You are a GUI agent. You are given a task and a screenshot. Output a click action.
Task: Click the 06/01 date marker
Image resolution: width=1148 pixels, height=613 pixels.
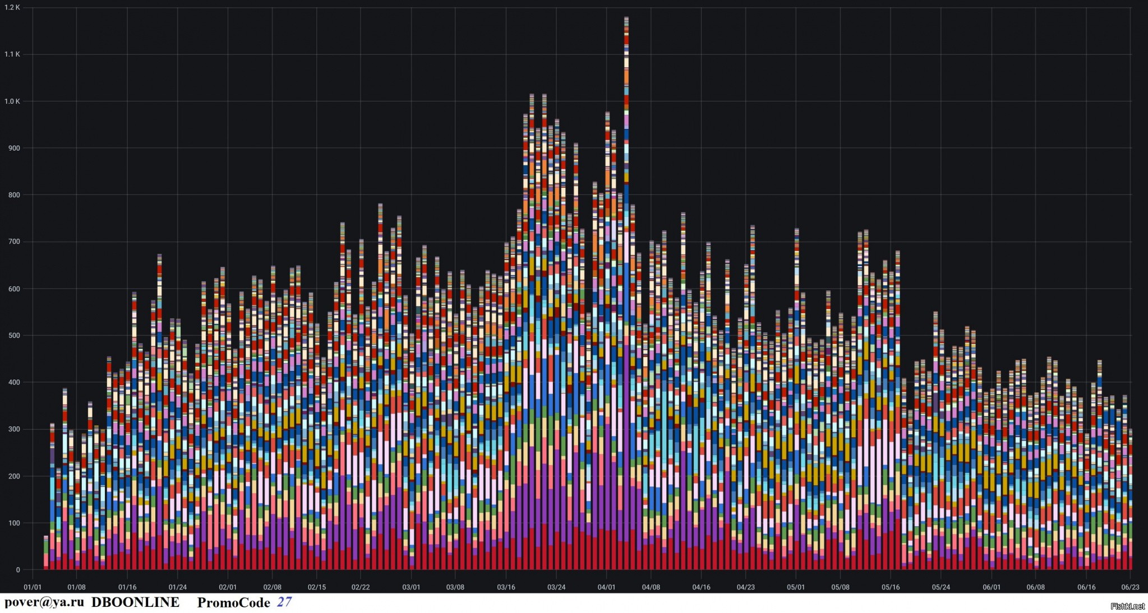coord(992,587)
